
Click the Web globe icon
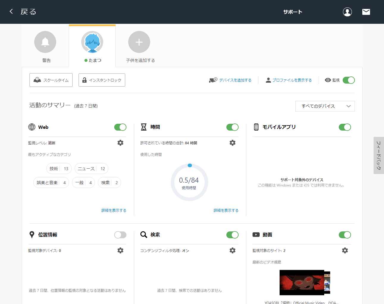point(32,127)
